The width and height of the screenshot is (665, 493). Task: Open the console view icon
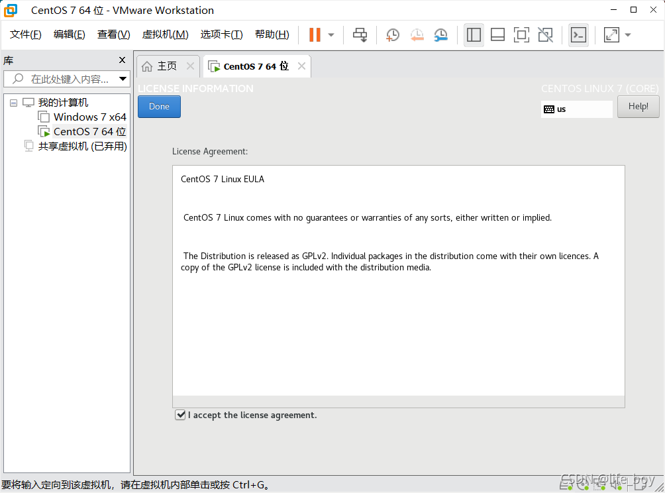point(578,35)
